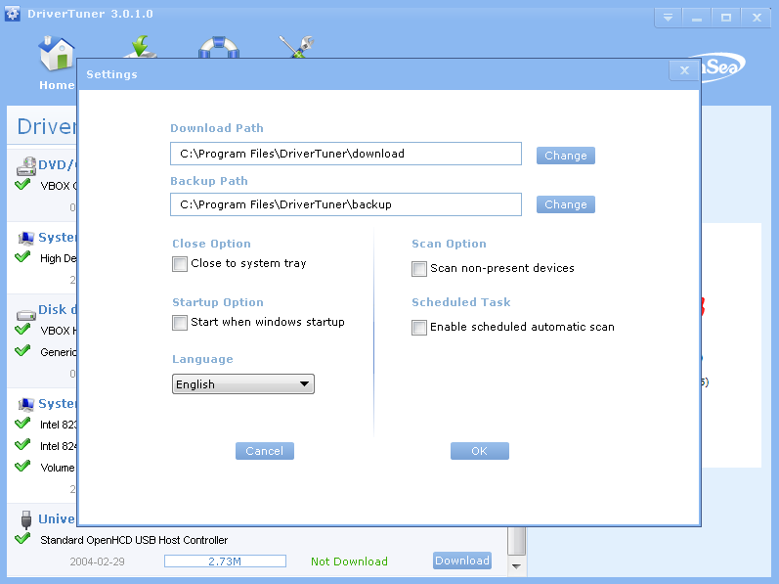Screen dimensions: 779x584
Task: Click green checkmark beside High De entry
Action: pos(22,257)
